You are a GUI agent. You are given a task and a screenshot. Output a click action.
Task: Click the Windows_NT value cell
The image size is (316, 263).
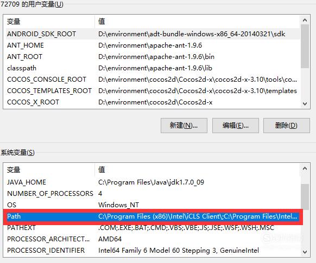[118, 205]
